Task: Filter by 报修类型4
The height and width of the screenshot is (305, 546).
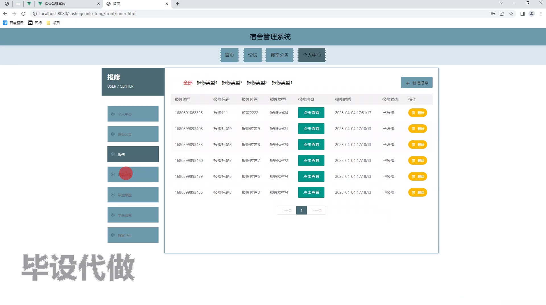Action: pos(207,83)
